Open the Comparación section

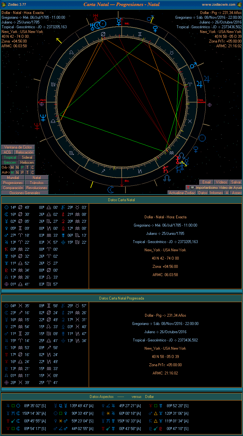13,188
